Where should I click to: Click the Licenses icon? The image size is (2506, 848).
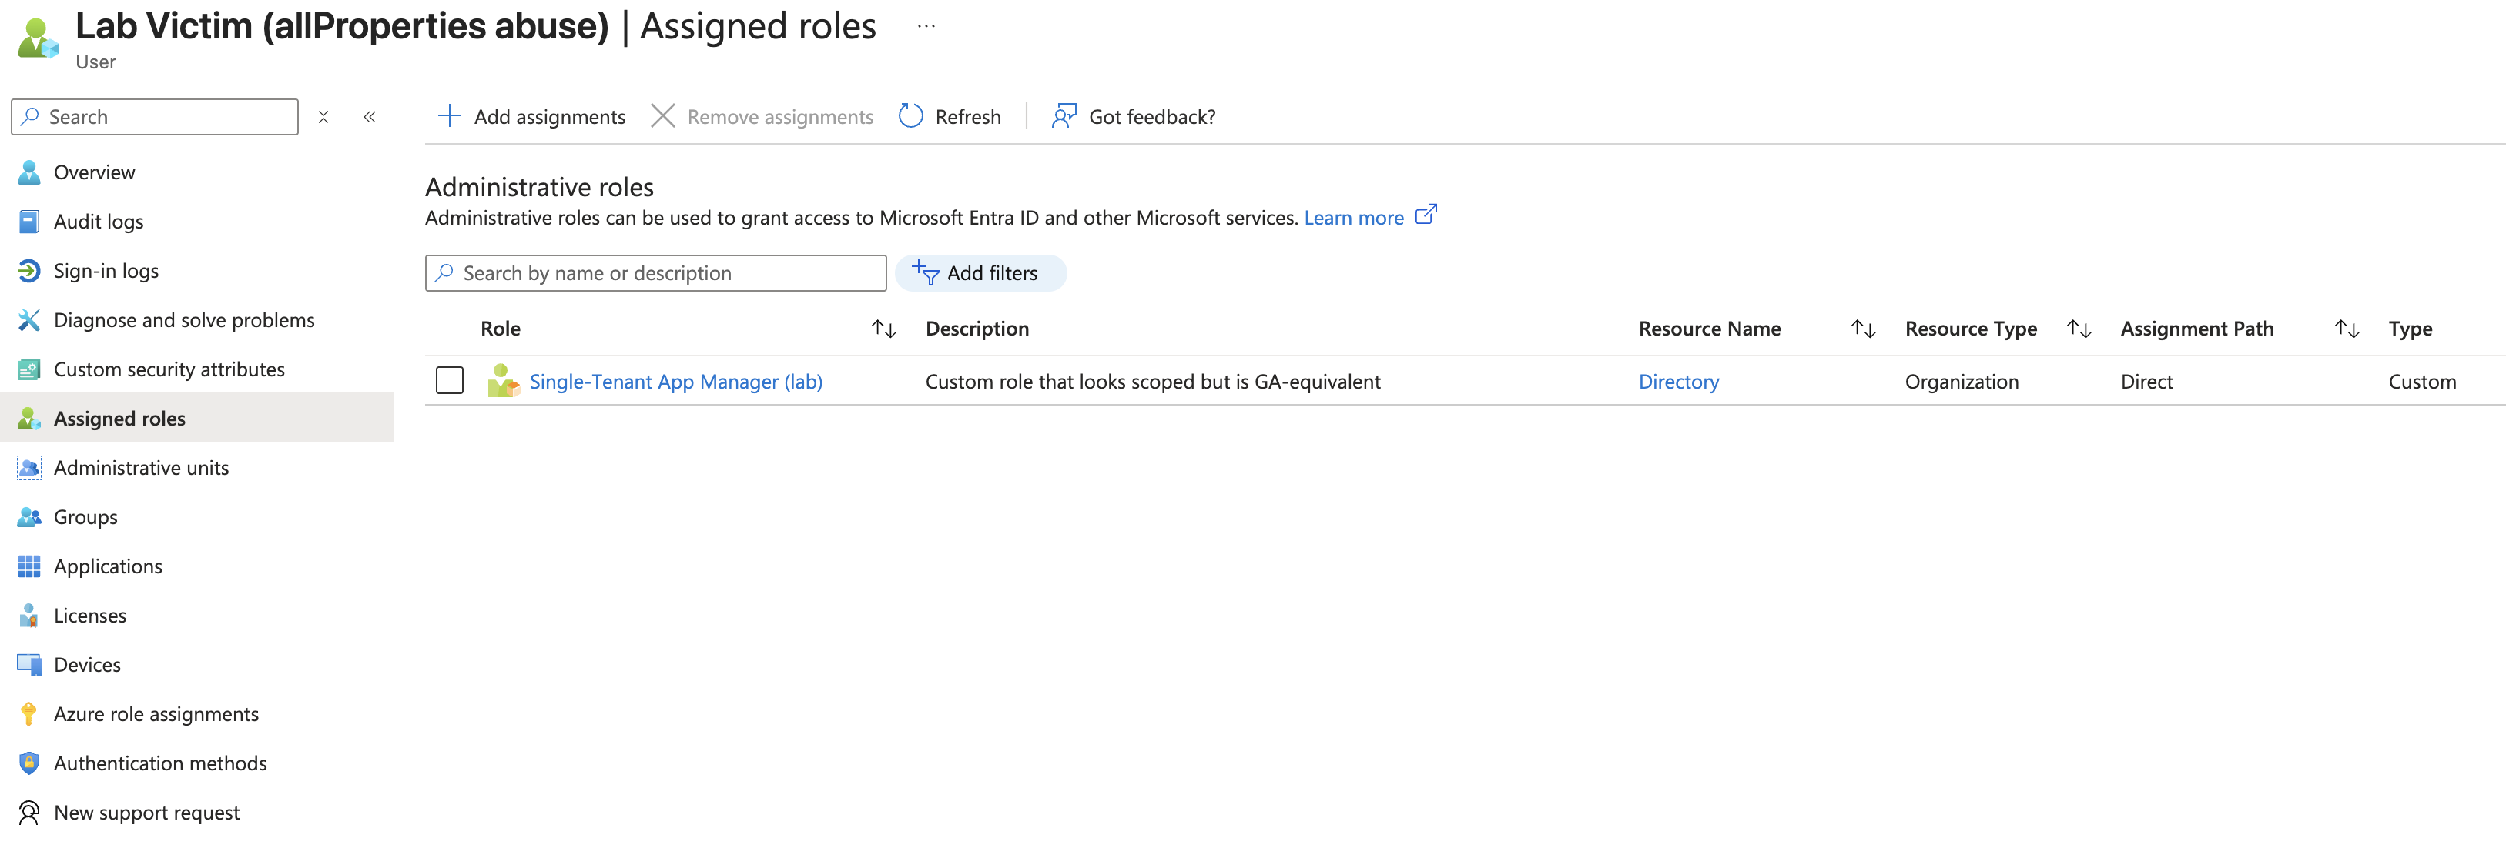29,616
